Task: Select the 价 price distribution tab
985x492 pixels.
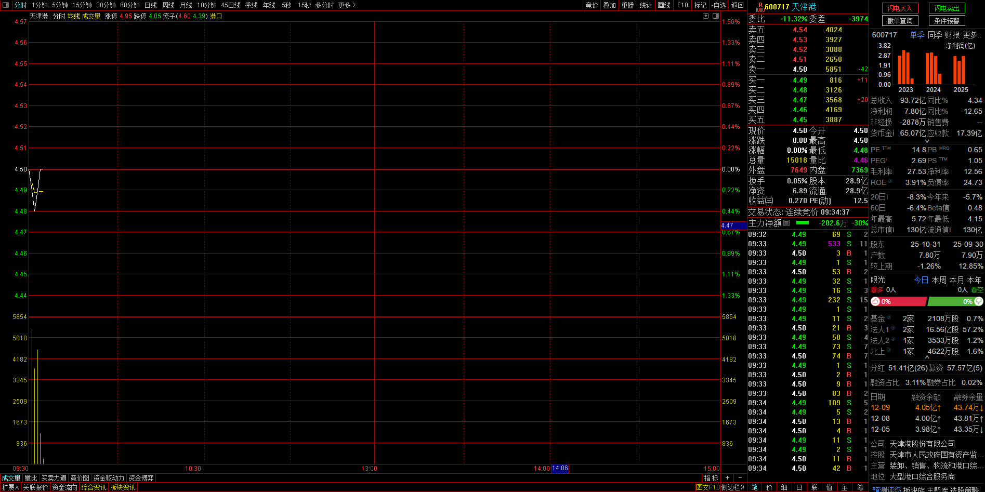Action: [769, 488]
